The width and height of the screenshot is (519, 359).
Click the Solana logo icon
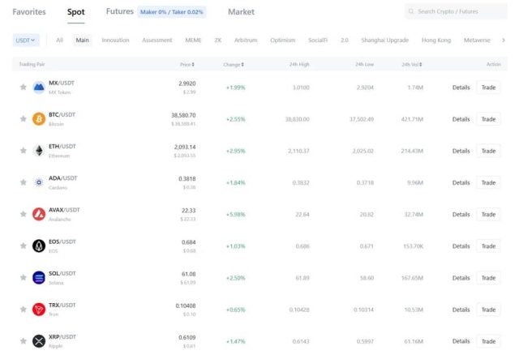pyautogui.click(x=38, y=278)
